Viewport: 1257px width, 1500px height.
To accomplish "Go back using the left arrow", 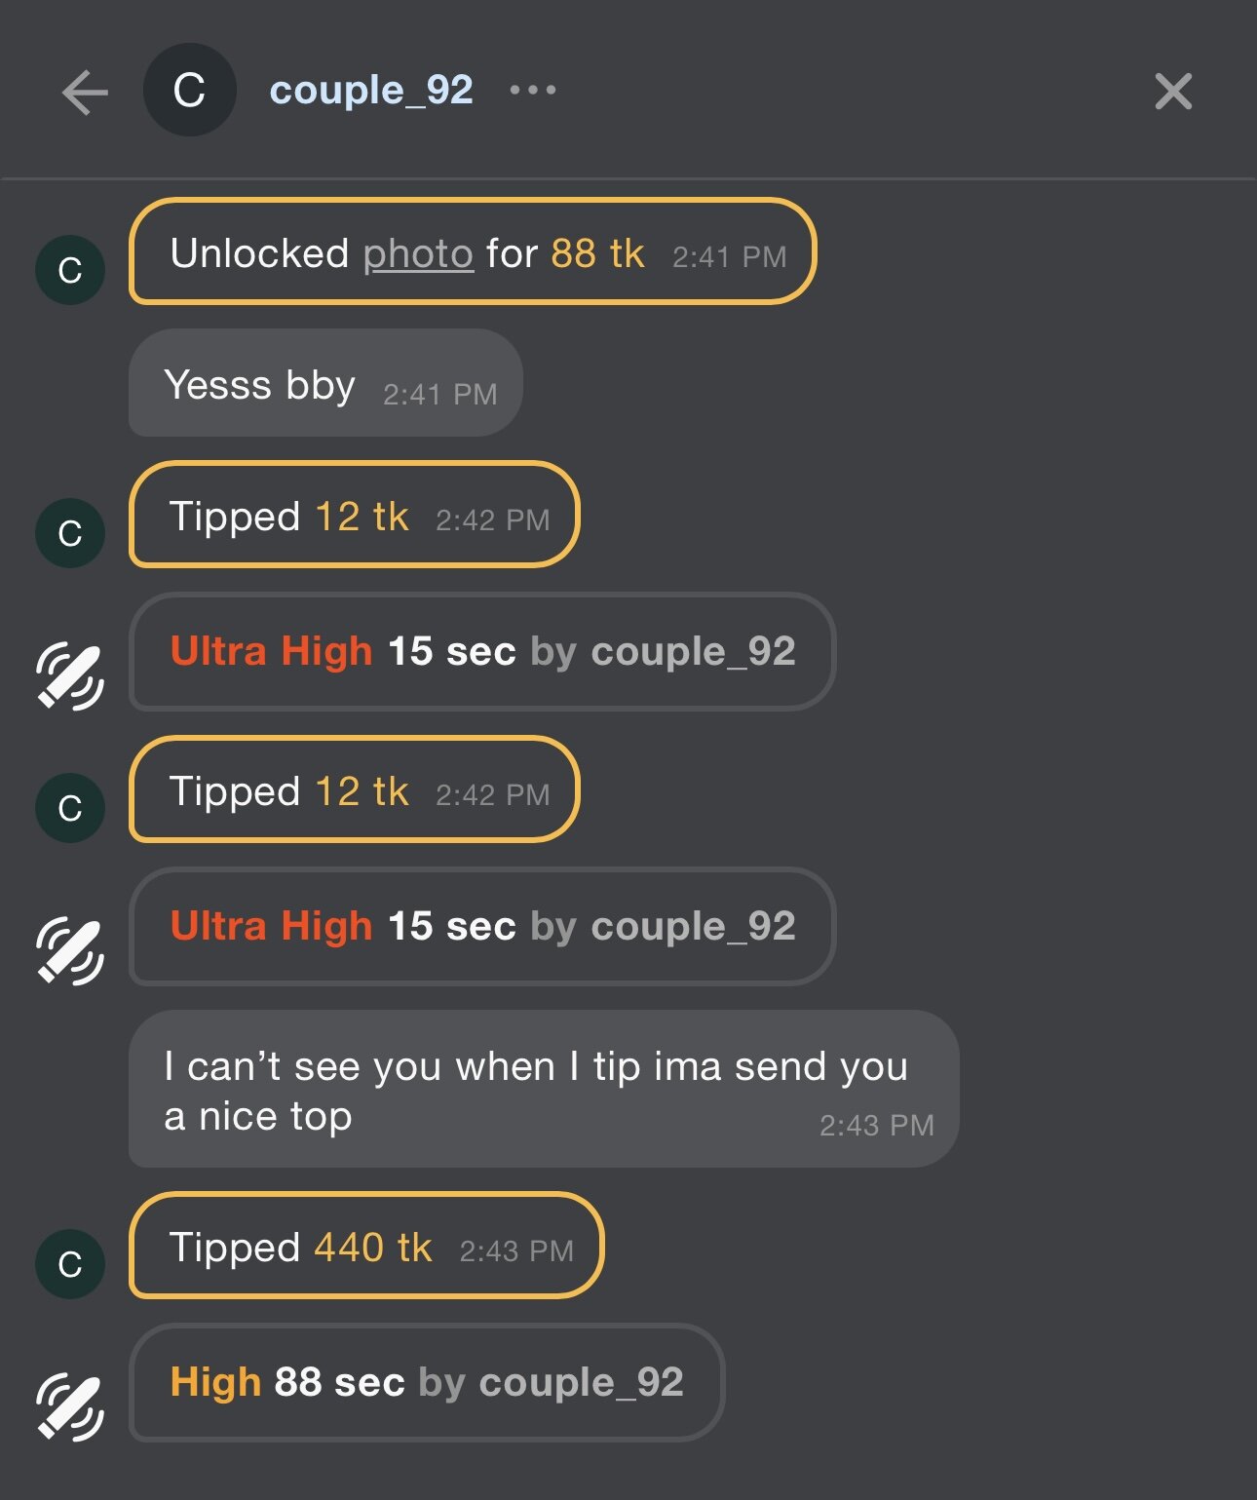I will tap(85, 93).
